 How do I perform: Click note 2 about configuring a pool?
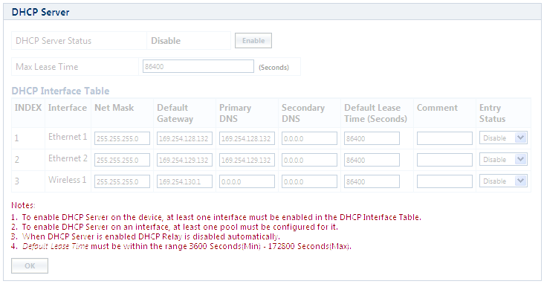coord(175,227)
